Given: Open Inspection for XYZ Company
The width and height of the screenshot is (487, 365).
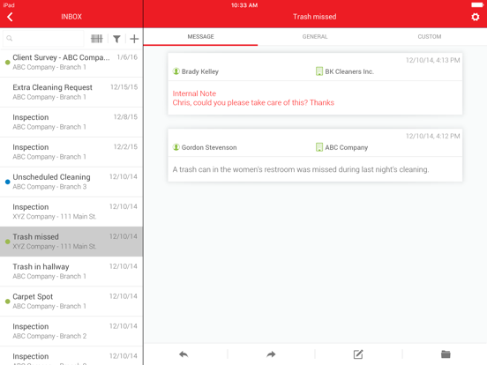Looking at the screenshot, I should point(71,212).
